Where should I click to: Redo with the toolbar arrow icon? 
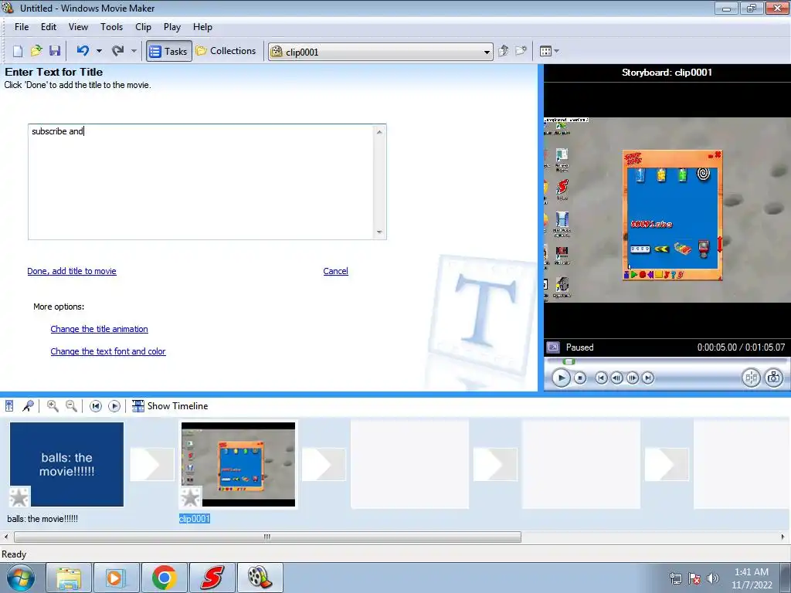118,51
